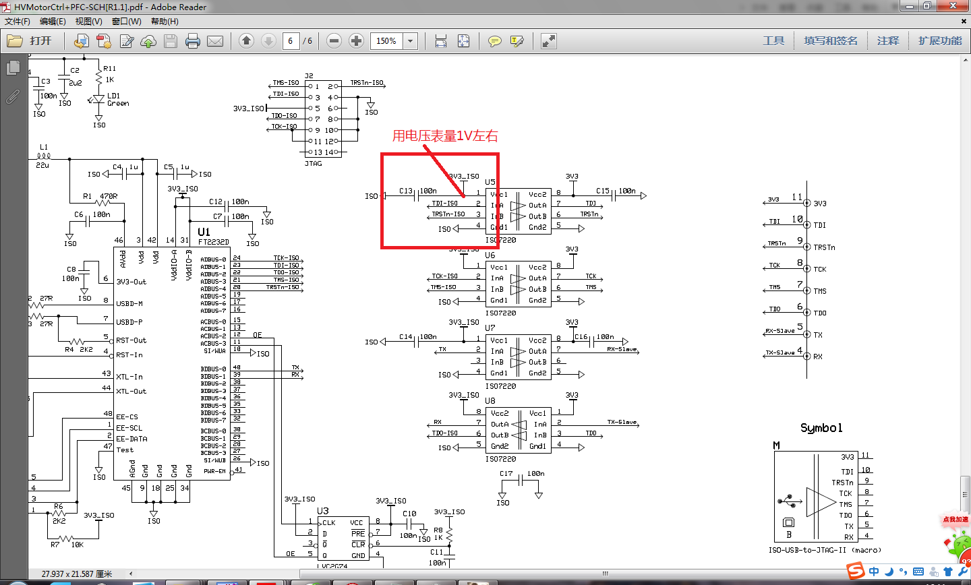971x585 pixels.
Task: Click the U1 FT2232D chip label
Action: 213,236
